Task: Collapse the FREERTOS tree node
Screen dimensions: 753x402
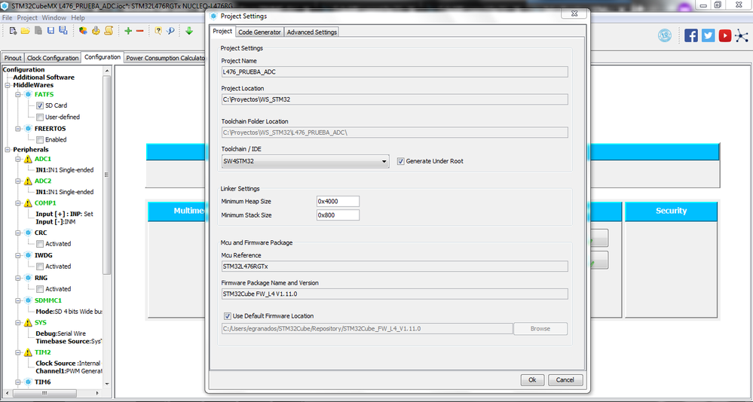Action: point(18,129)
